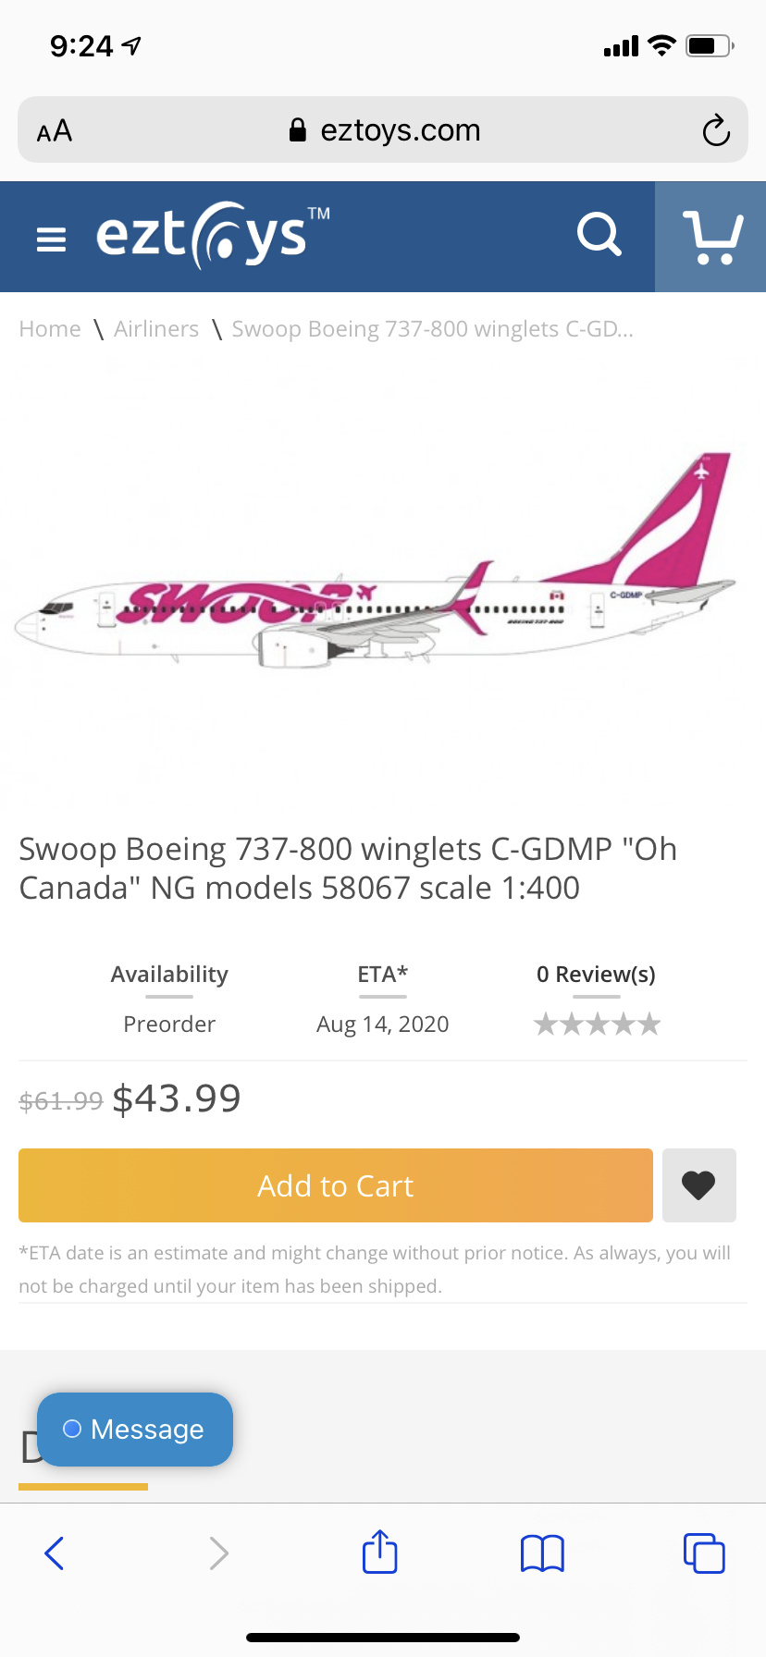This screenshot has height=1657, width=766.
Task: Open the hamburger navigation menu
Action: point(51,239)
